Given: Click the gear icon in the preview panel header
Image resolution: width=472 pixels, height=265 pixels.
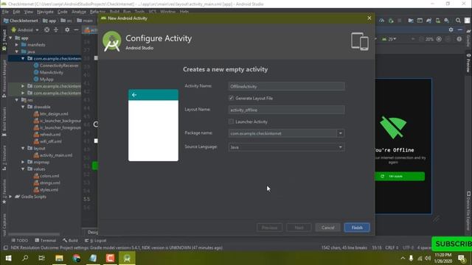Looking at the screenshot, I should coord(451,29).
